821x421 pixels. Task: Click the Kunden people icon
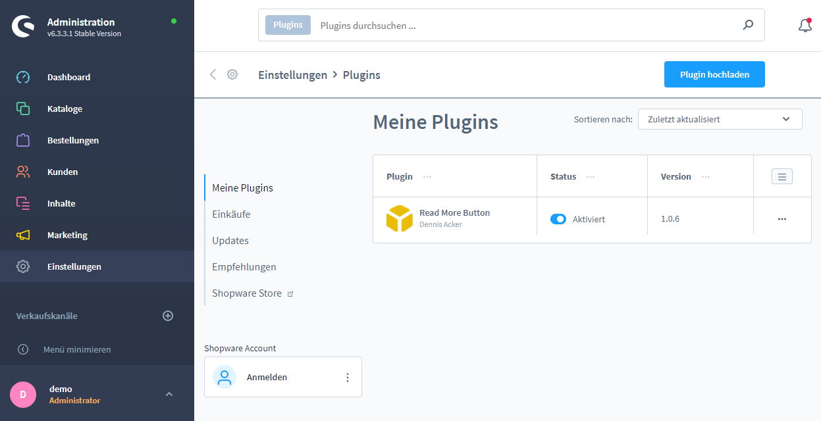pos(23,172)
